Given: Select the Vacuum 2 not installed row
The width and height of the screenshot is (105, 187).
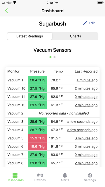Looking at the screenshot, I should pyautogui.click(x=52, y=113).
